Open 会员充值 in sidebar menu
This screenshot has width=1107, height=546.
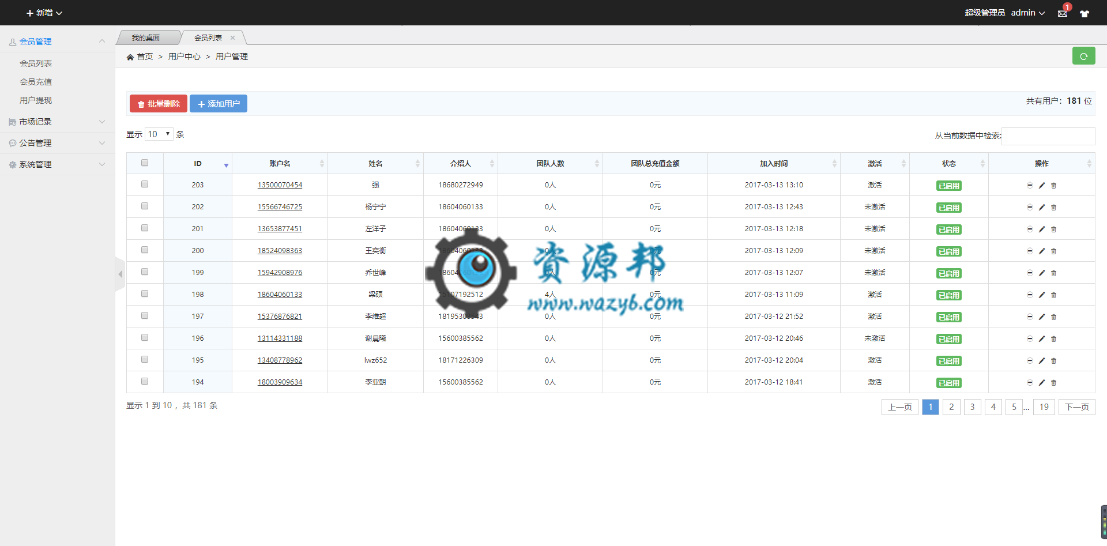pos(36,82)
